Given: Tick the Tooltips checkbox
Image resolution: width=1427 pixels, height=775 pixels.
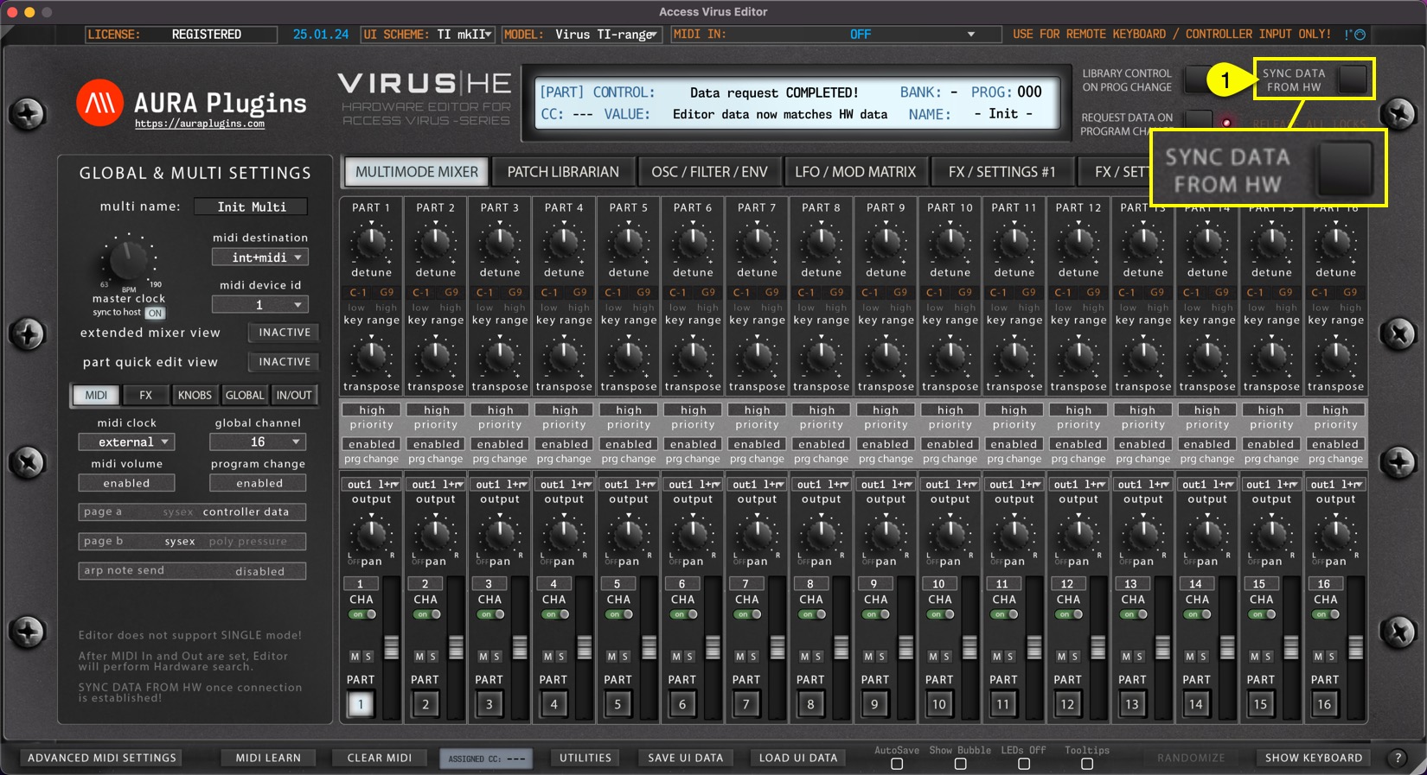Looking at the screenshot, I should [x=1087, y=764].
